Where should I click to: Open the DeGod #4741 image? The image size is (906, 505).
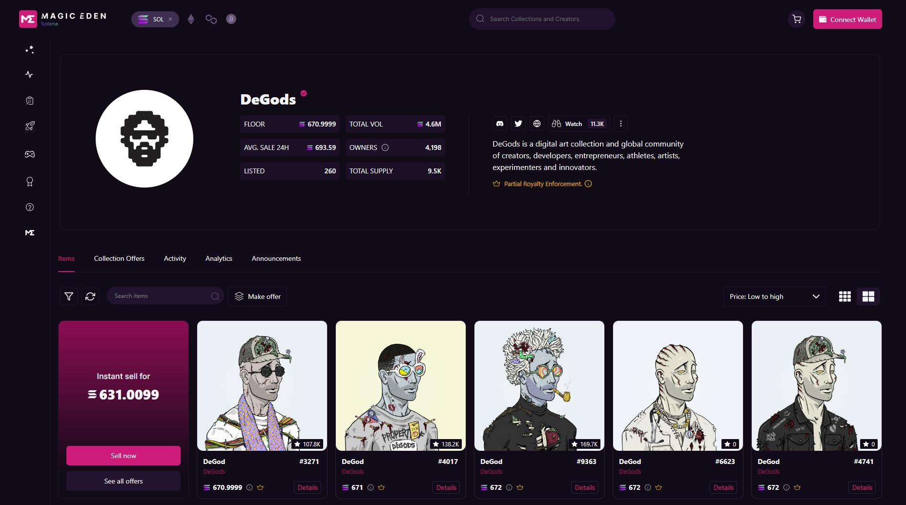[x=817, y=386]
